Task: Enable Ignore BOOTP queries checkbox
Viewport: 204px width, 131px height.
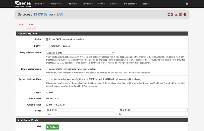Action: click(x=47, y=46)
